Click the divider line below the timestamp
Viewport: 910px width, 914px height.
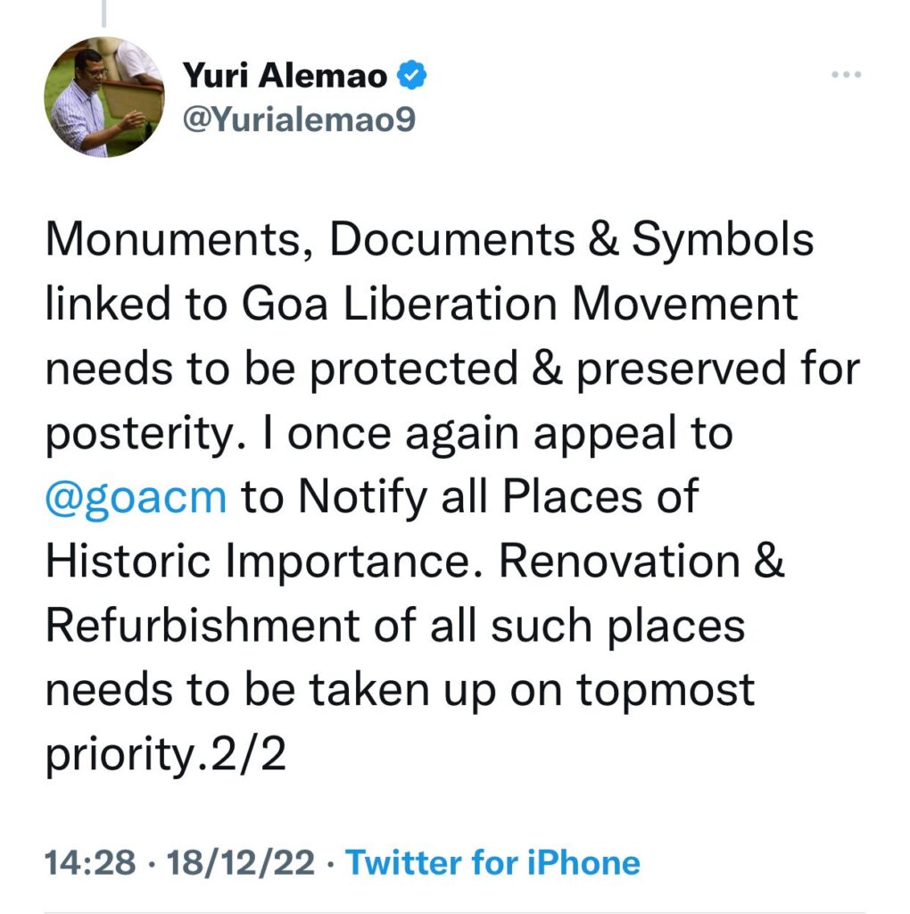[x=454, y=912]
